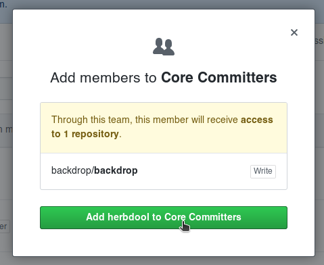Click the yellow team access notice box
The width and height of the screenshot is (324, 265).
click(x=164, y=128)
